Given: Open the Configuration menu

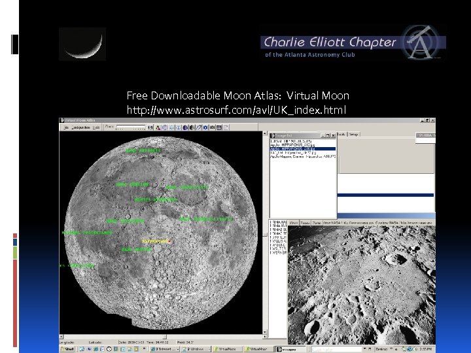Looking at the screenshot, I should (x=80, y=127).
